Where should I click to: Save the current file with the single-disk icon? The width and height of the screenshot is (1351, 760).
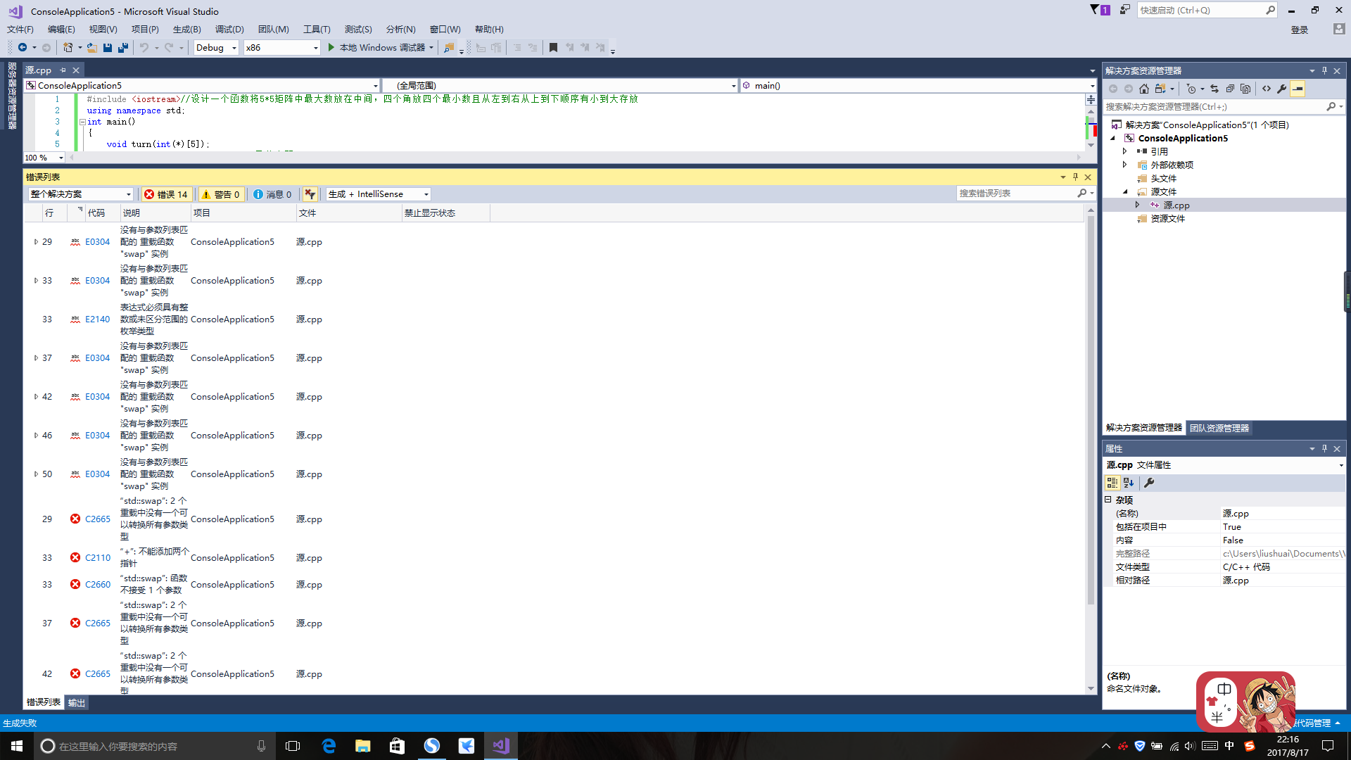[108, 48]
